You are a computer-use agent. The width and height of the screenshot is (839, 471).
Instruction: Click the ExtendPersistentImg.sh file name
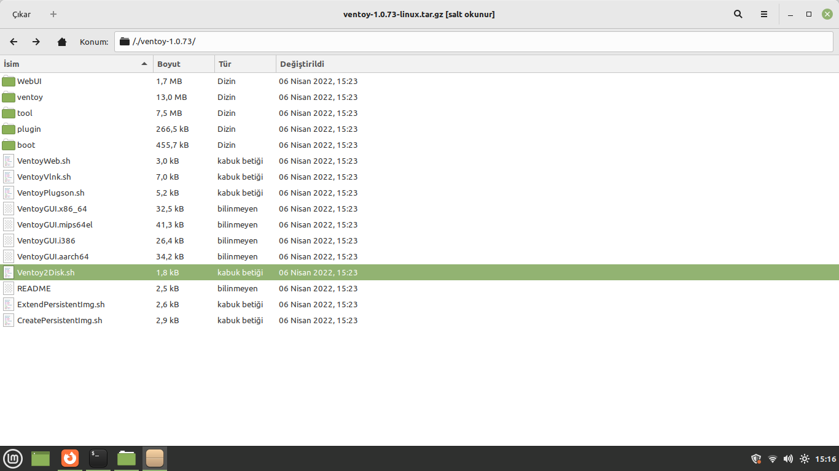click(x=61, y=304)
